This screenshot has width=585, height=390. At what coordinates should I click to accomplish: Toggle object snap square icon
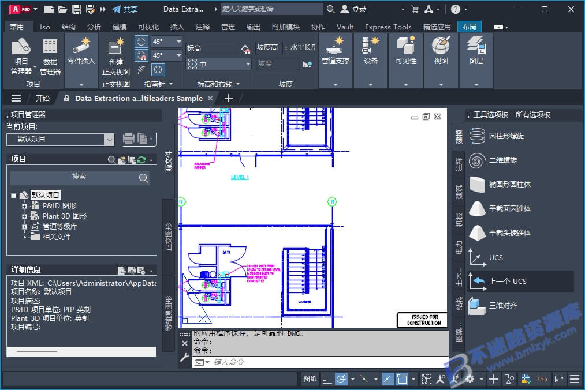[x=402, y=379]
